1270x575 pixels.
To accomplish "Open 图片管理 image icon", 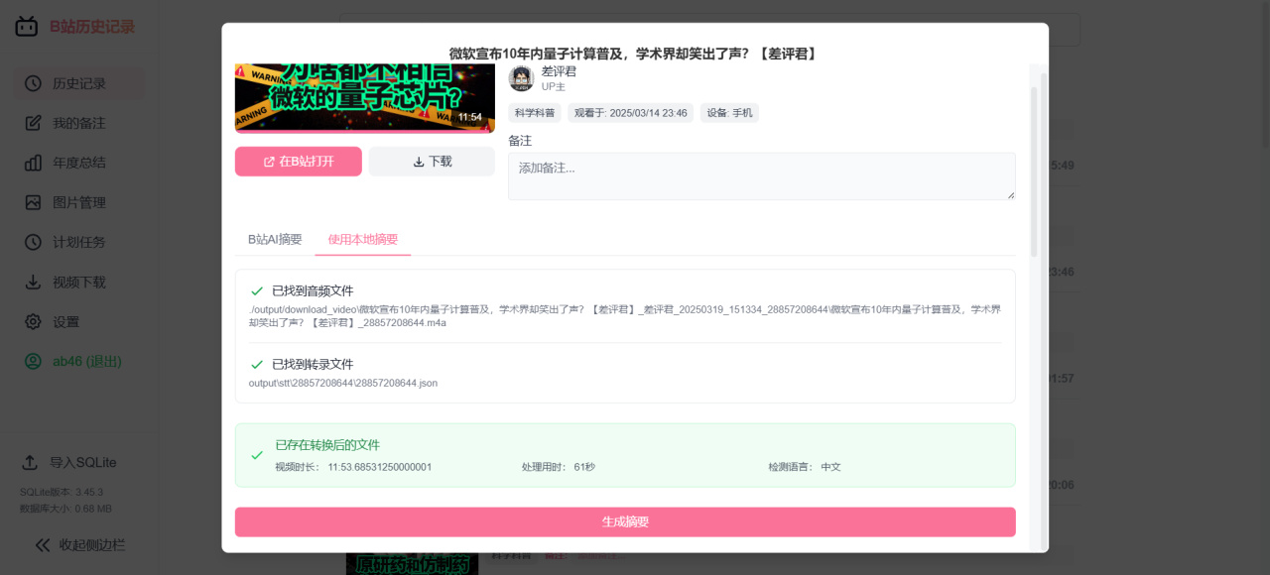I will point(33,202).
